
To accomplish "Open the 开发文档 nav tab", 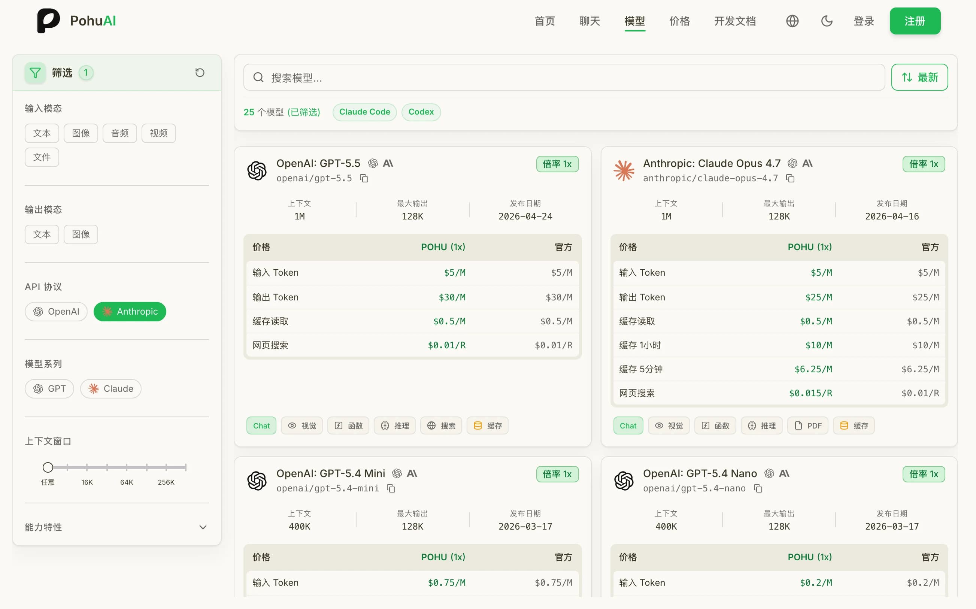I will pos(735,21).
